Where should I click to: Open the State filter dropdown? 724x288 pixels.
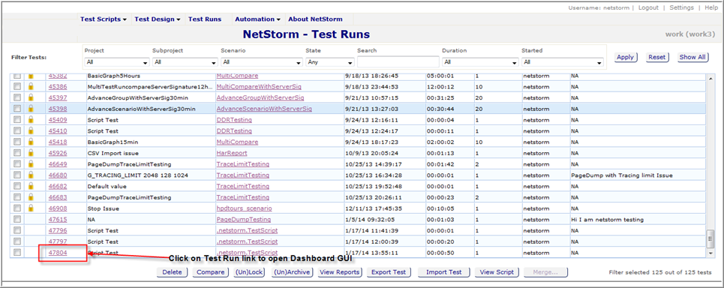coord(329,61)
